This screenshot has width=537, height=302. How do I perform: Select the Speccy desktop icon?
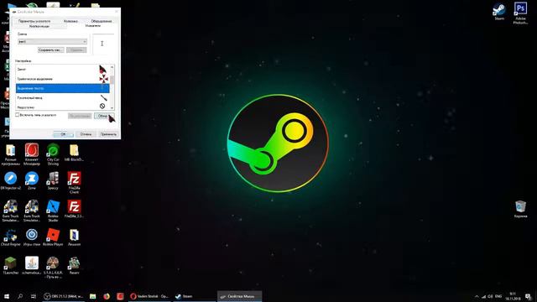tap(53, 181)
